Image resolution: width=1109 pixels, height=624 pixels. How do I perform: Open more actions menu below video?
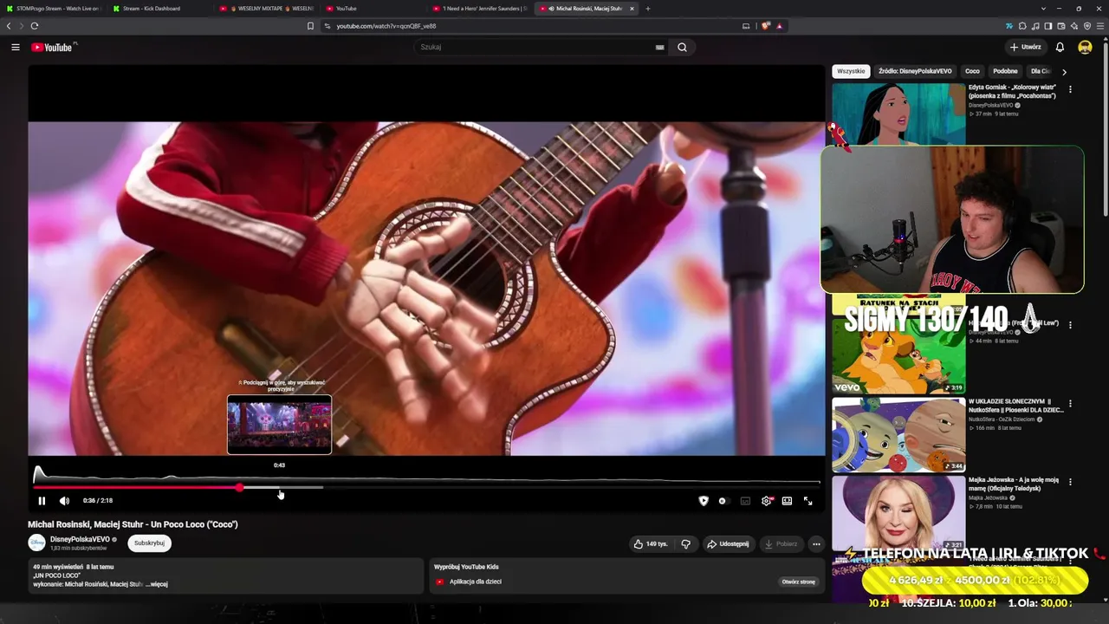(x=816, y=543)
